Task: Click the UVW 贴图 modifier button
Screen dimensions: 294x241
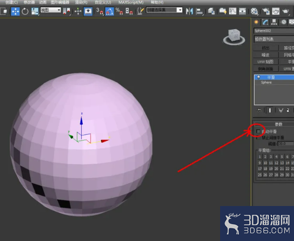Action: pos(265,62)
